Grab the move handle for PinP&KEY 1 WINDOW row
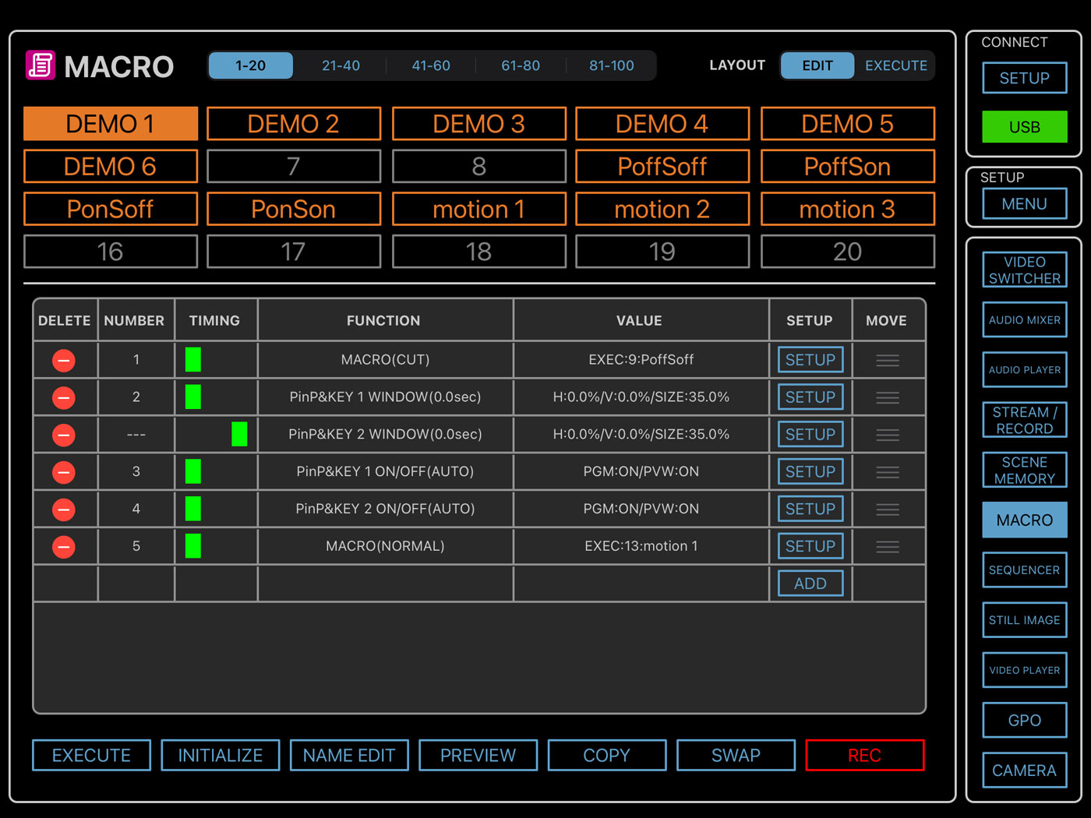The image size is (1091, 818). [888, 397]
